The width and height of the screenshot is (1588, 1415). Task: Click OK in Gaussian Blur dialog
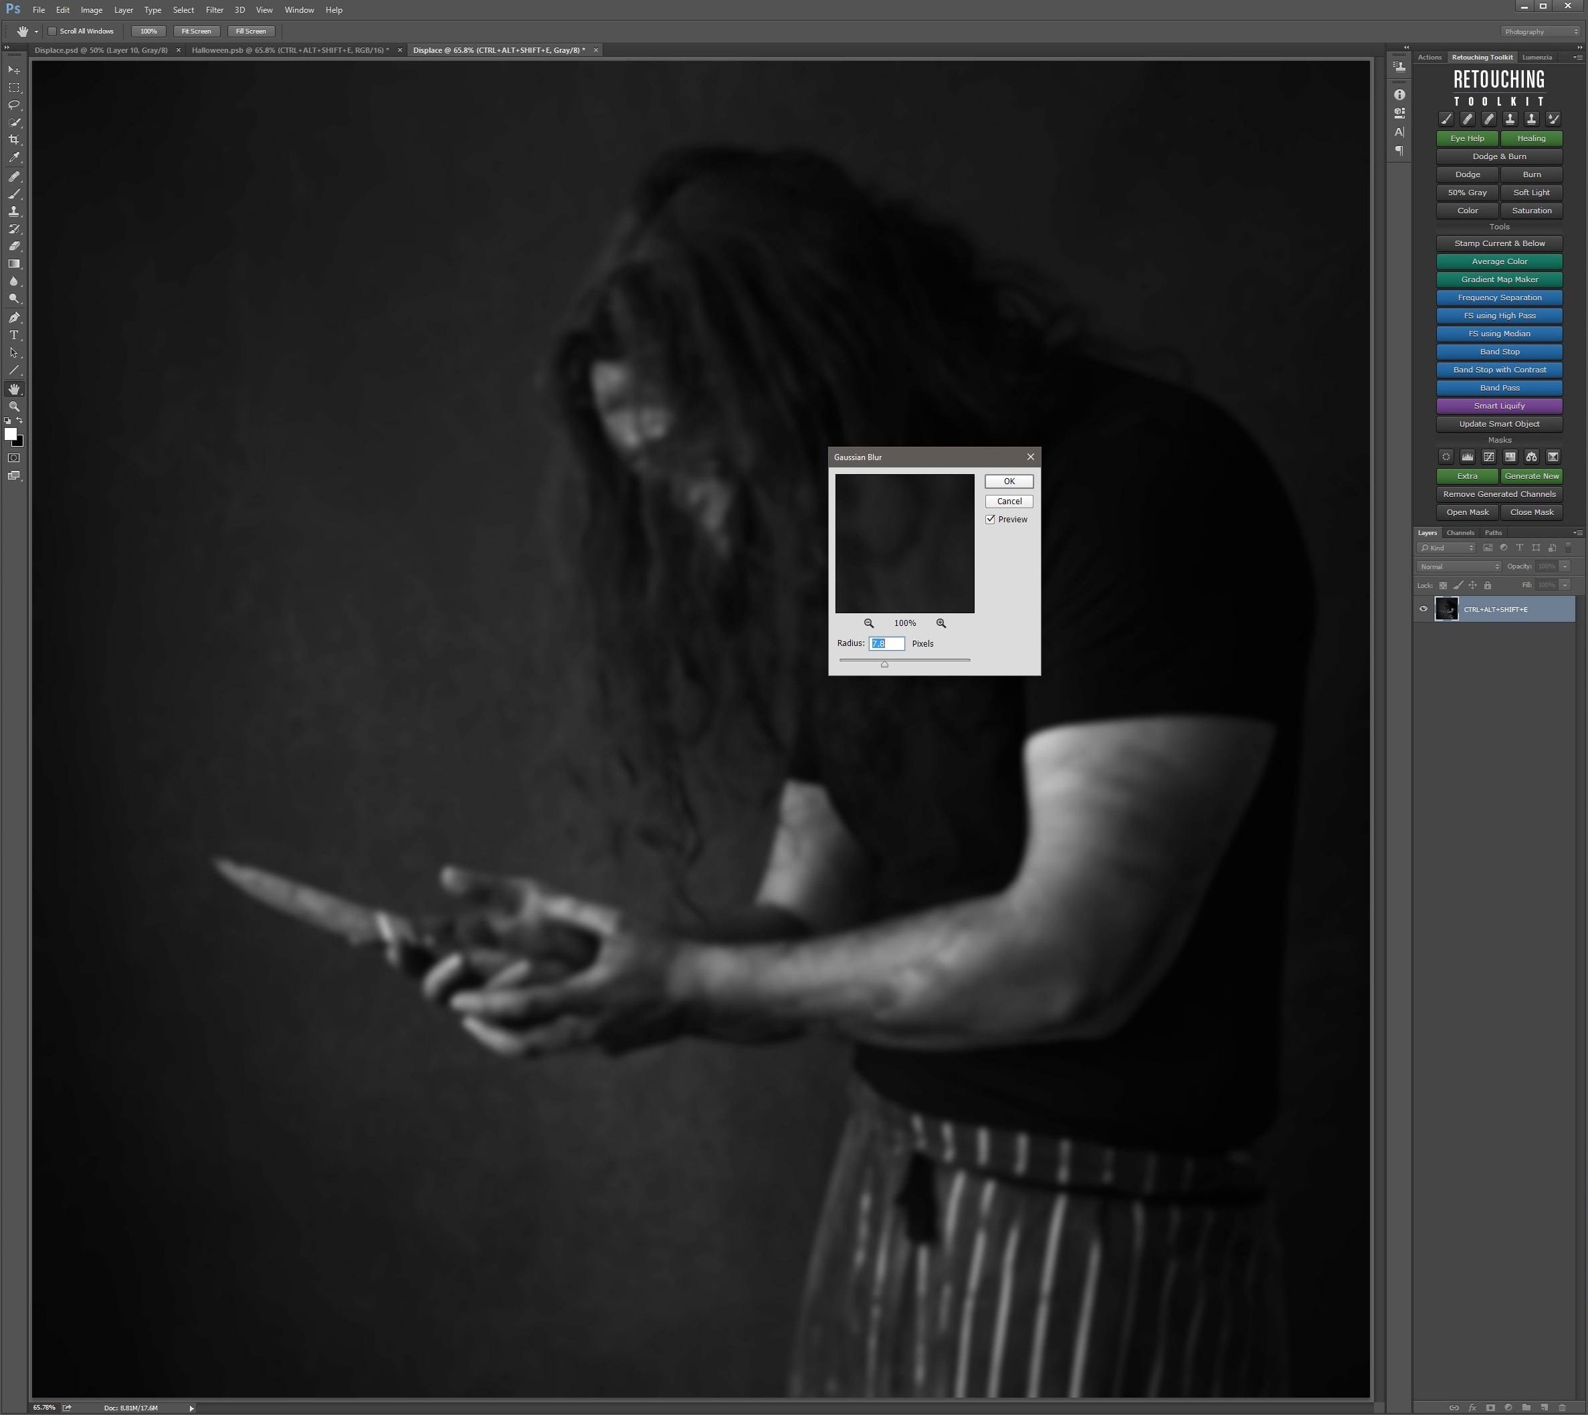coord(1009,481)
